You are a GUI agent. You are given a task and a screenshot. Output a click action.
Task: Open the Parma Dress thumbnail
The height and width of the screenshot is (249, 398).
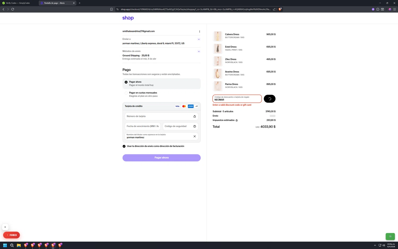click(218, 86)
